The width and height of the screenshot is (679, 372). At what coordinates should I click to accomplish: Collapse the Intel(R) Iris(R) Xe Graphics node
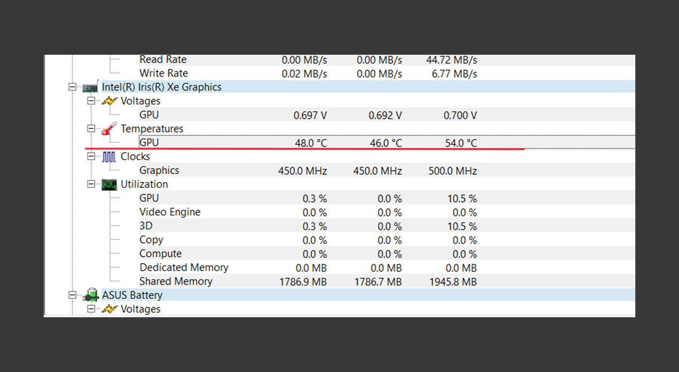72,87
